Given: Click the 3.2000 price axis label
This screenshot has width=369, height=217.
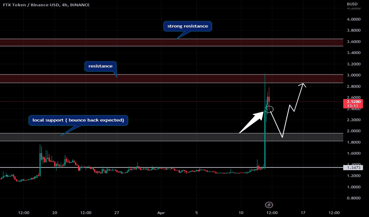Looking at the screenshot, I should [x=354, y=64].
